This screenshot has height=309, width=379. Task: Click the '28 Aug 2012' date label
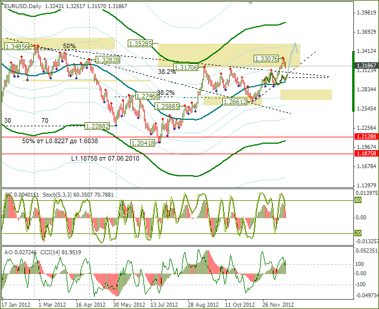point(203,305)
